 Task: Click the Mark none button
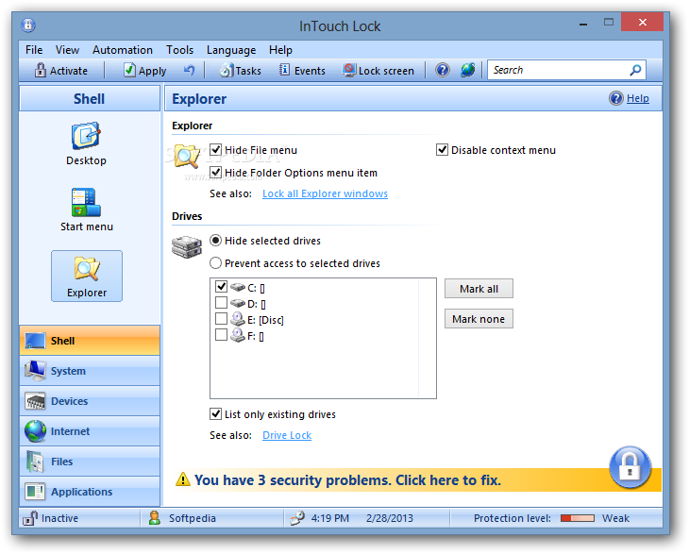click(479, 319)
